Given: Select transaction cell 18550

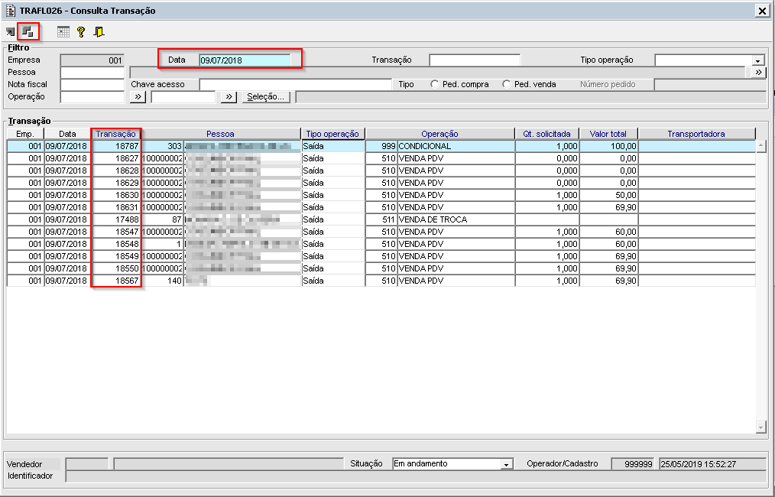Looking at the screenshot, I should pyautogui.click(x=116, y=268).
